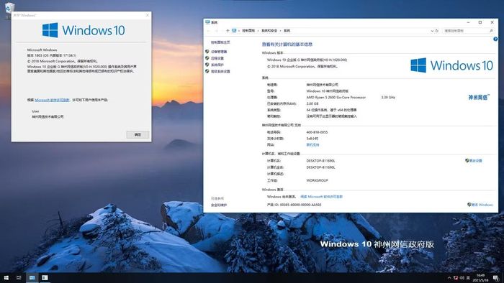The height and width of the screenshot is (283, 504).
Task: Open the Device Manager shield link (设备管理器)
Action: (219, 52)
